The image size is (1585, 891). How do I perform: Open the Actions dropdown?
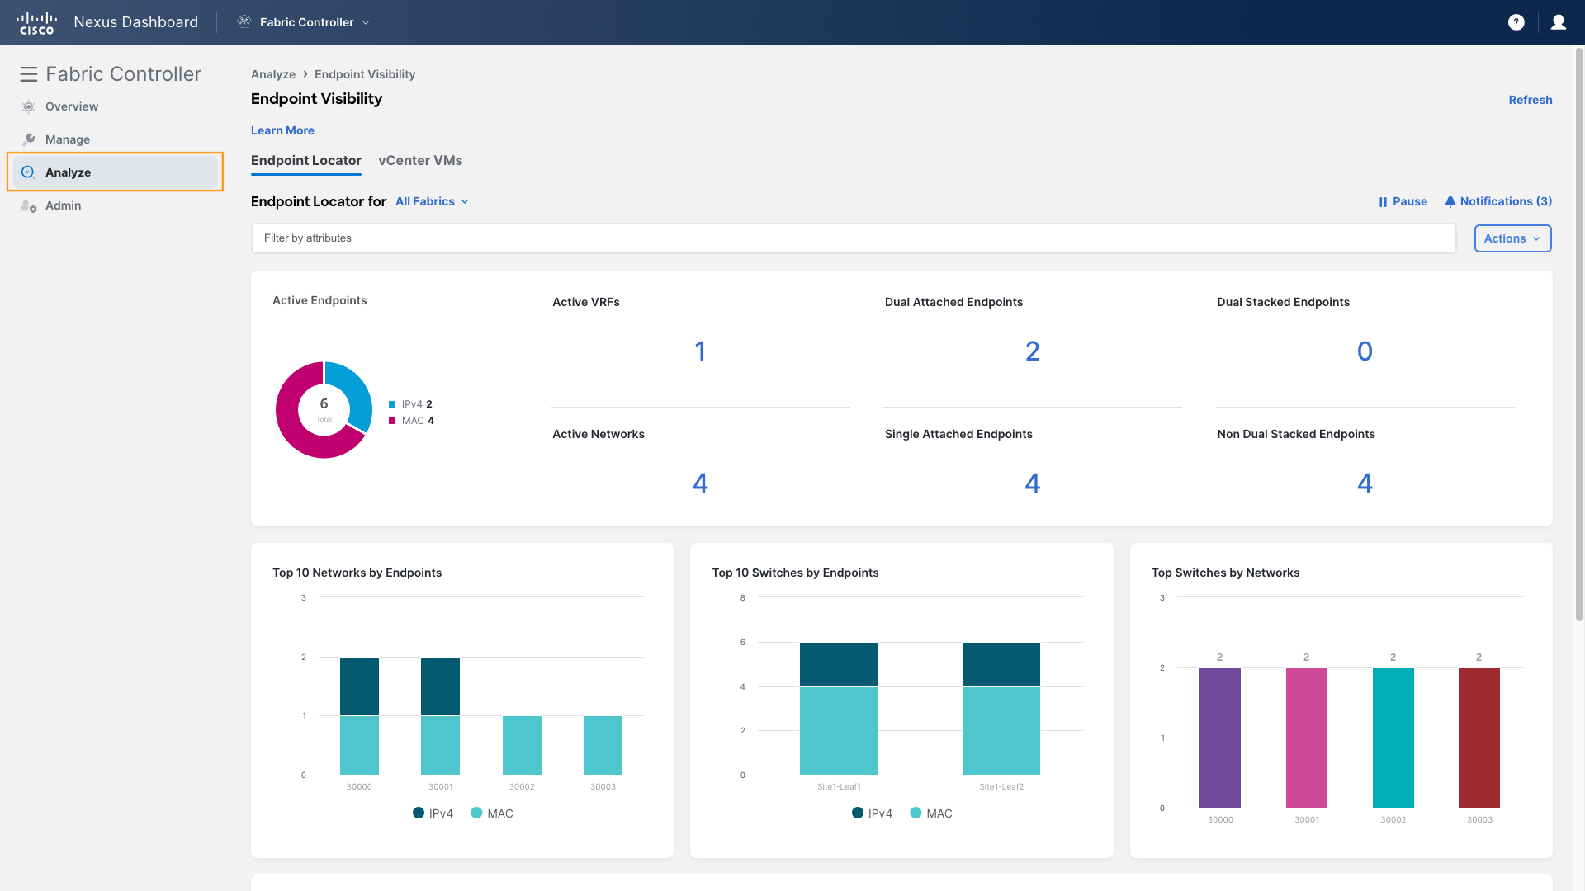[x=1512, y=238]
